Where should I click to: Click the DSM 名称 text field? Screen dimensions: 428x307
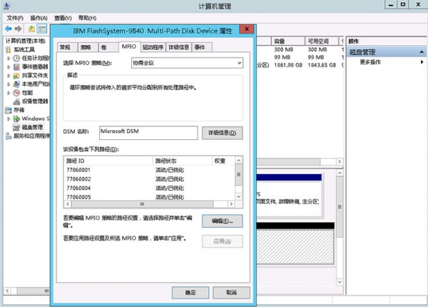coord(148,133)
